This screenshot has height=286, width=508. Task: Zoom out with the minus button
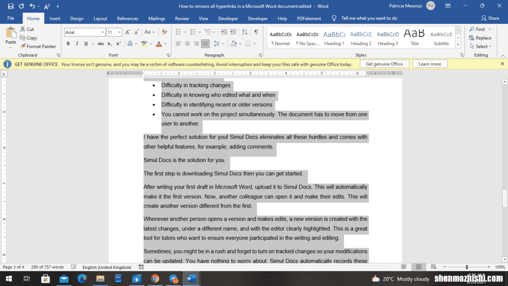(444, 267)
